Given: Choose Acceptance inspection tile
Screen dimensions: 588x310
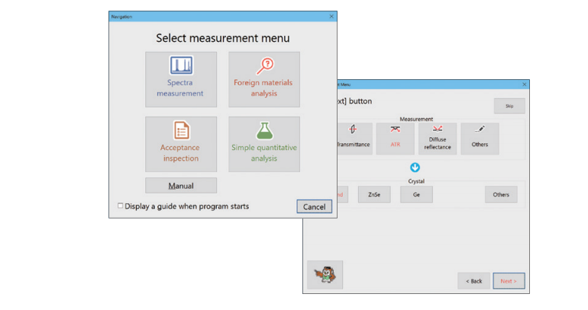Looking at the screenshot, I should [181, 144].
